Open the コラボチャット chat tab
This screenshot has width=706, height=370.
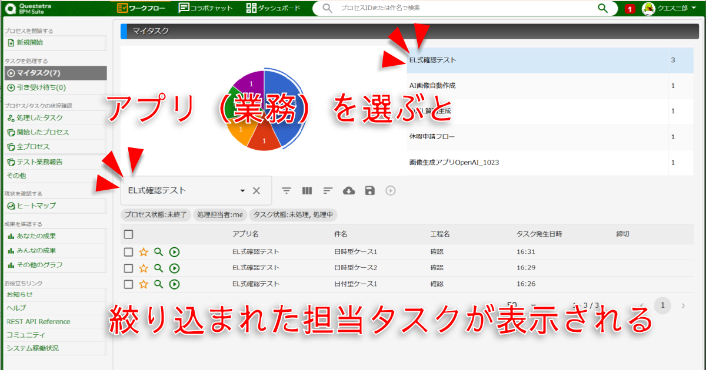(x=205, y=8)
